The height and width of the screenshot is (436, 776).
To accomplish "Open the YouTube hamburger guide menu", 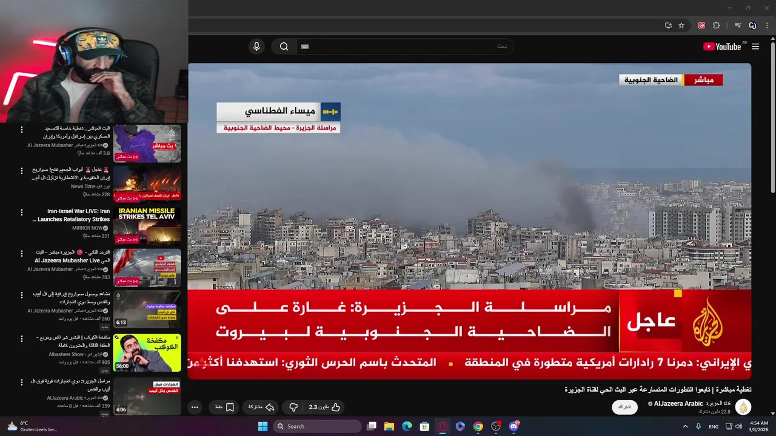I will 755,47.
